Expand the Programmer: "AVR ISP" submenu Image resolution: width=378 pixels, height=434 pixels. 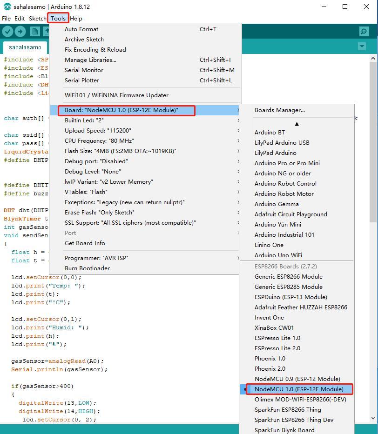click(145, 258)
